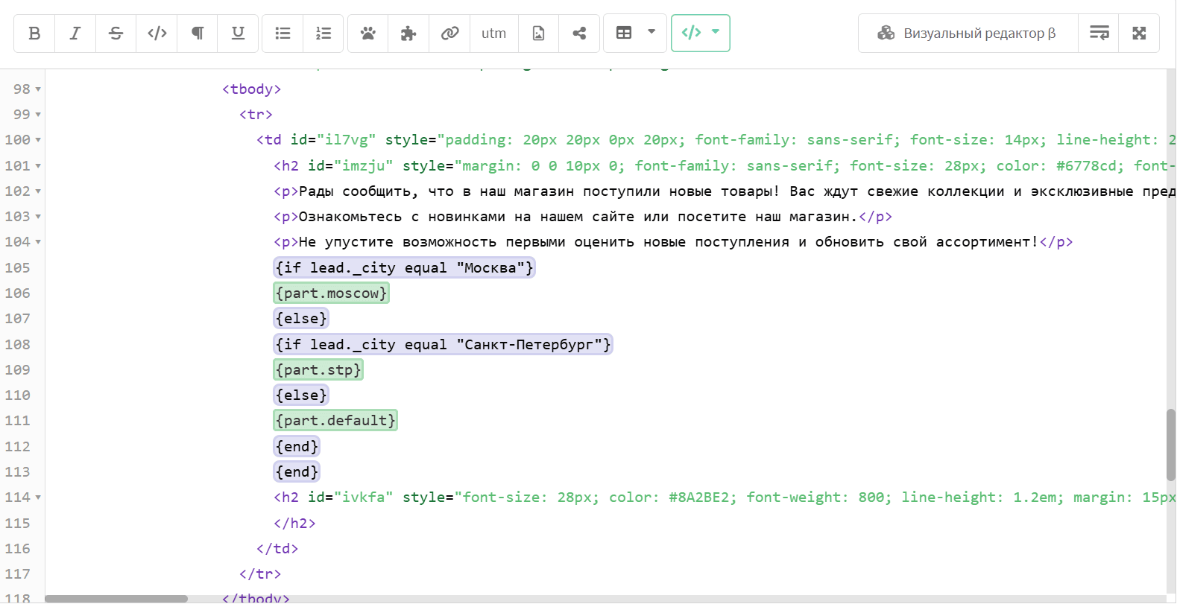The image size is (1177, 604).
Task: Click the share icon button
Action: click(579, 34)
